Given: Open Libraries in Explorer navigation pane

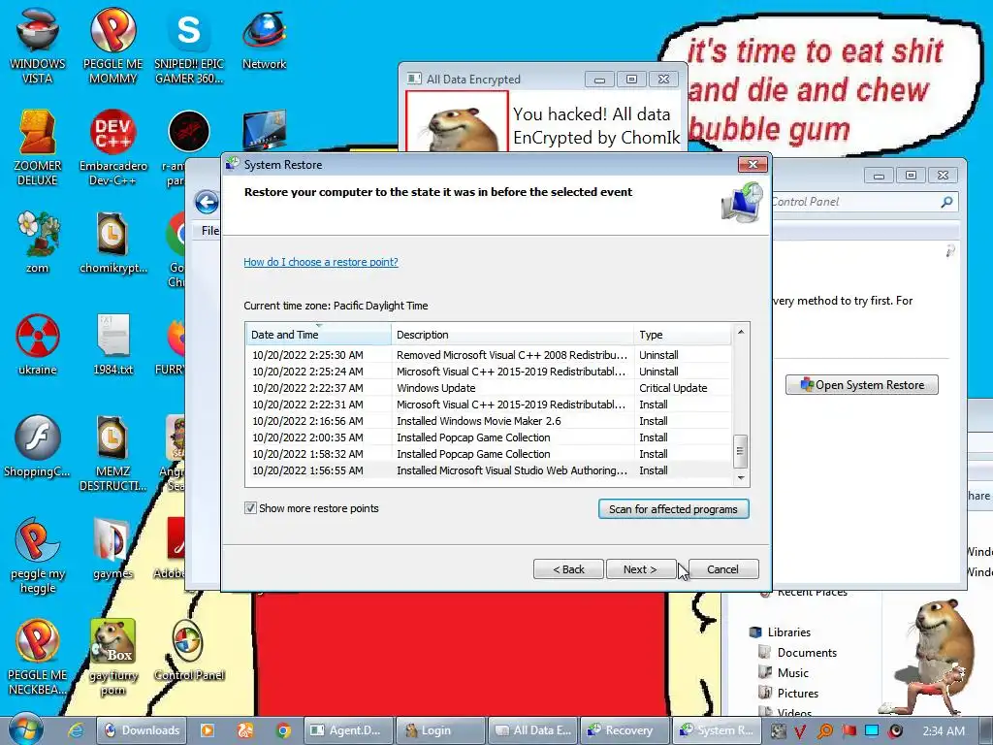Looking at the screenshot, I should (x=788, y=632).
